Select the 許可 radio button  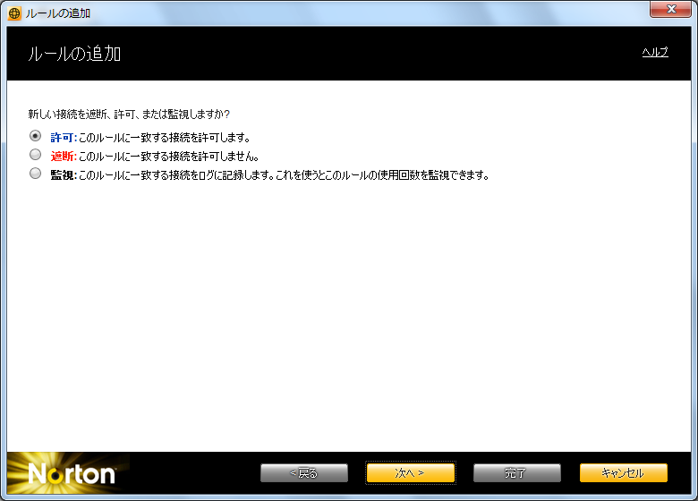(36, 137)
